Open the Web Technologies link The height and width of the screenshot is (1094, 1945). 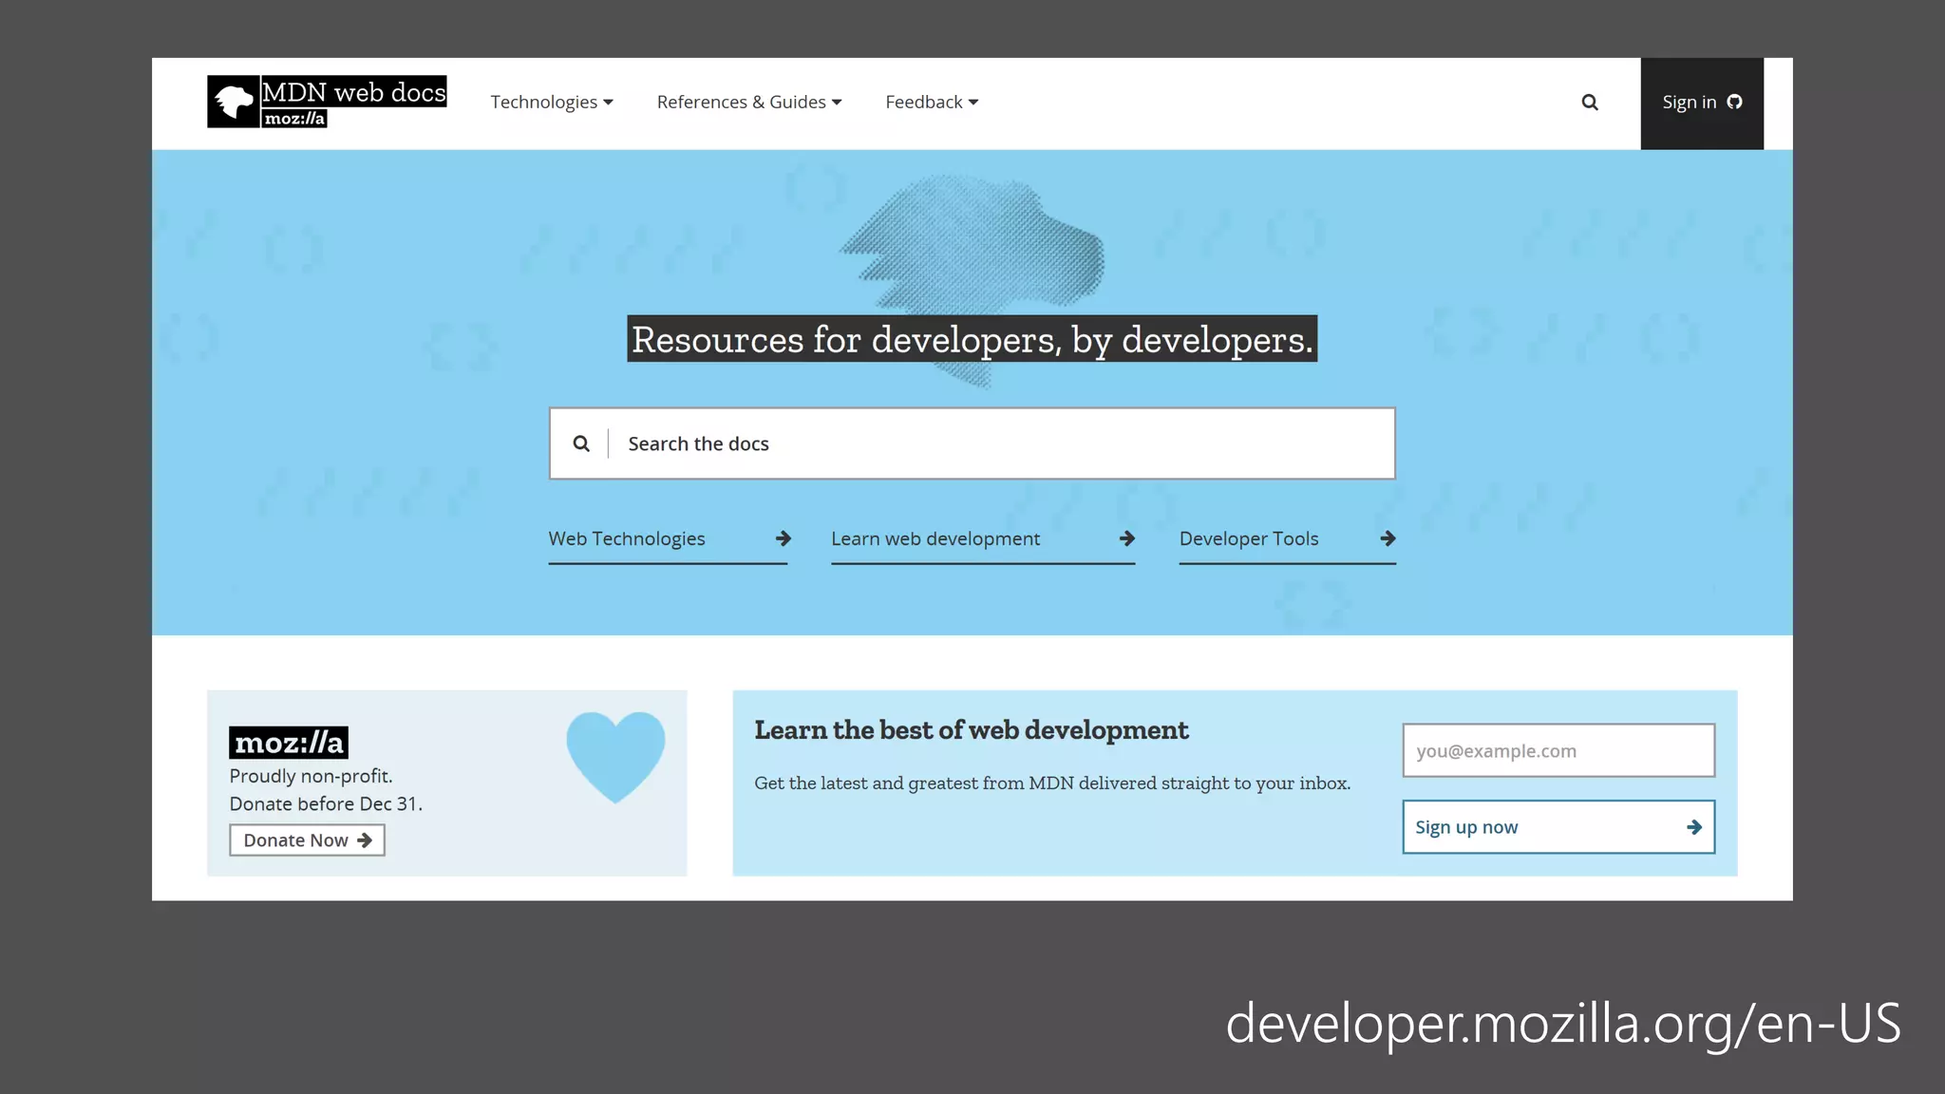tap(627, 538)
